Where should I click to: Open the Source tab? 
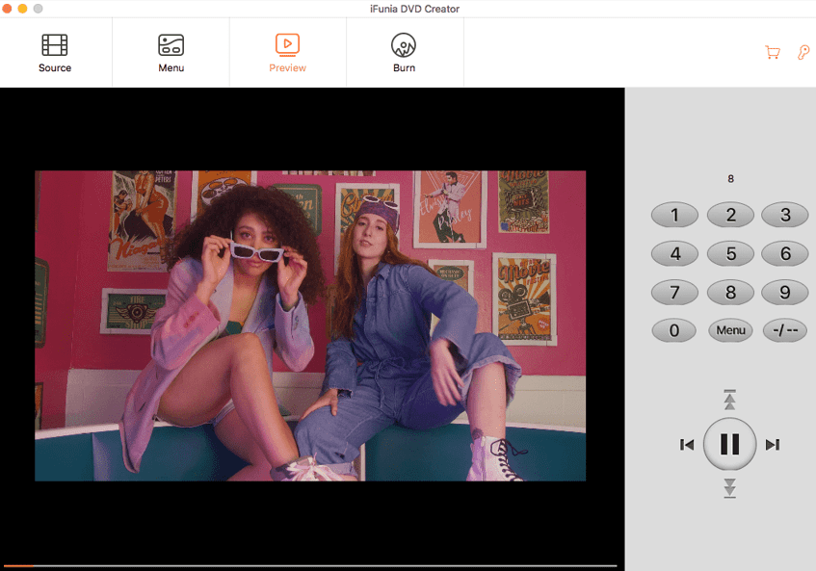(x=55, y=53)
